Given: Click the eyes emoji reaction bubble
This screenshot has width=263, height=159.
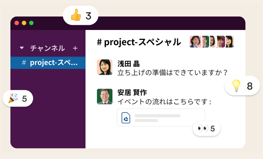Looking at the screenshot, I should (207, 129).
